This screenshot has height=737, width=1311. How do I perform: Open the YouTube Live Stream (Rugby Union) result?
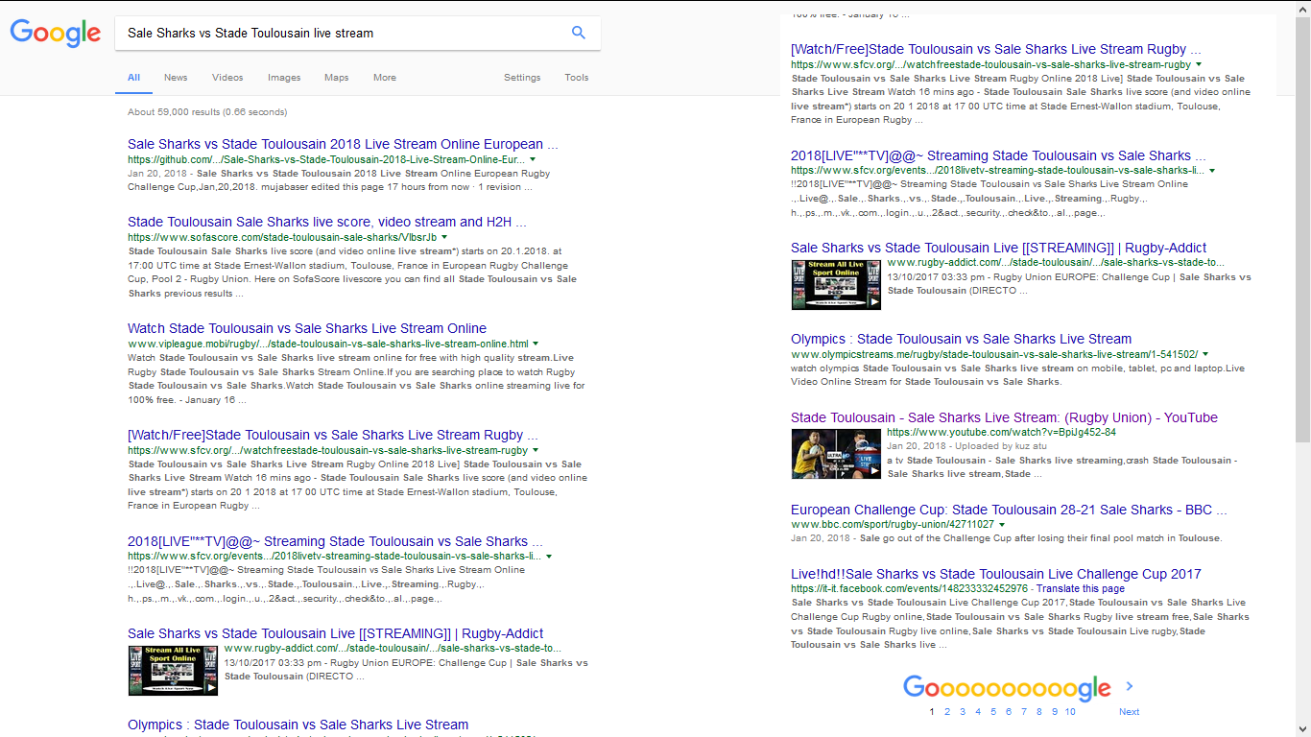click(1004, 417)
